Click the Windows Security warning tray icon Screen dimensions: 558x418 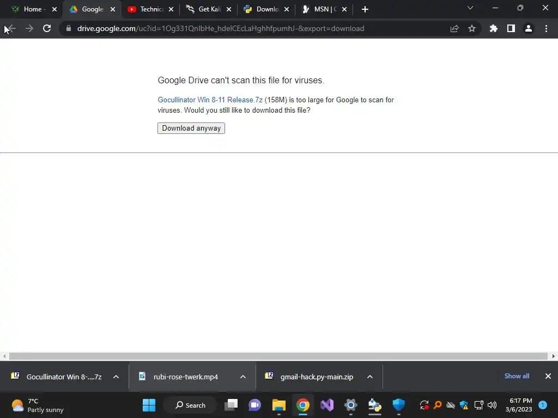point(464,405)
